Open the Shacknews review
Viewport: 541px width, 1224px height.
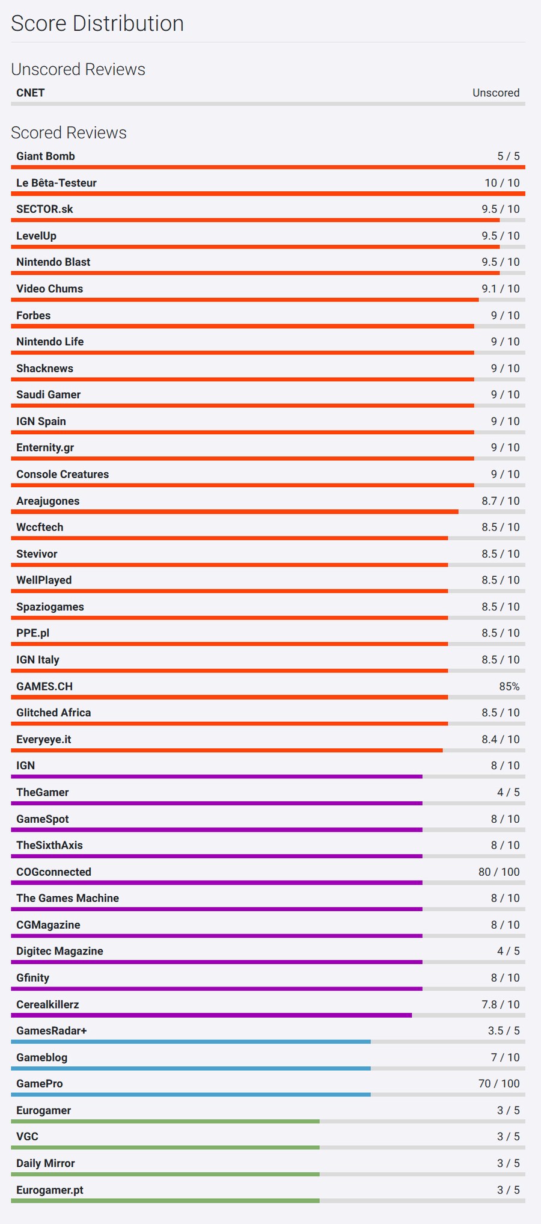[x=45, y=368]
